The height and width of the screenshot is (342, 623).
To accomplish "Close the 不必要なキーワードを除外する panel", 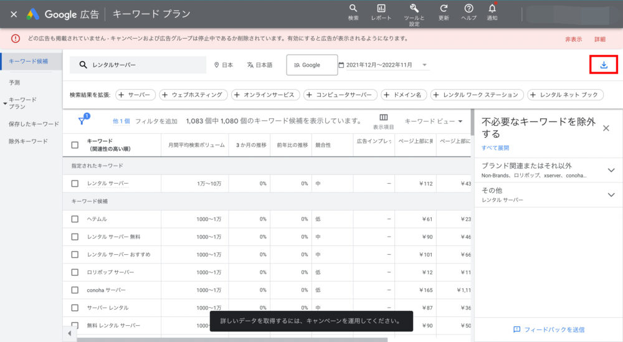I will [606, 128].
